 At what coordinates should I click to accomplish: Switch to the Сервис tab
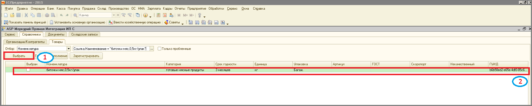[10, 34]
